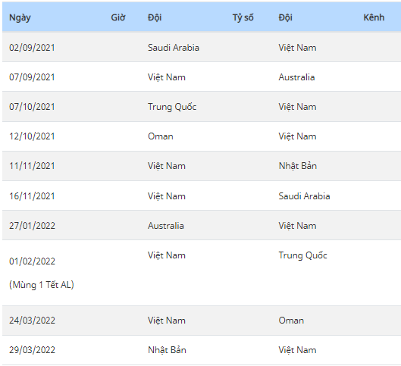
Task: Select Trung Quốc in the 07/10/2021 row
Action: (x=172, y=107)
